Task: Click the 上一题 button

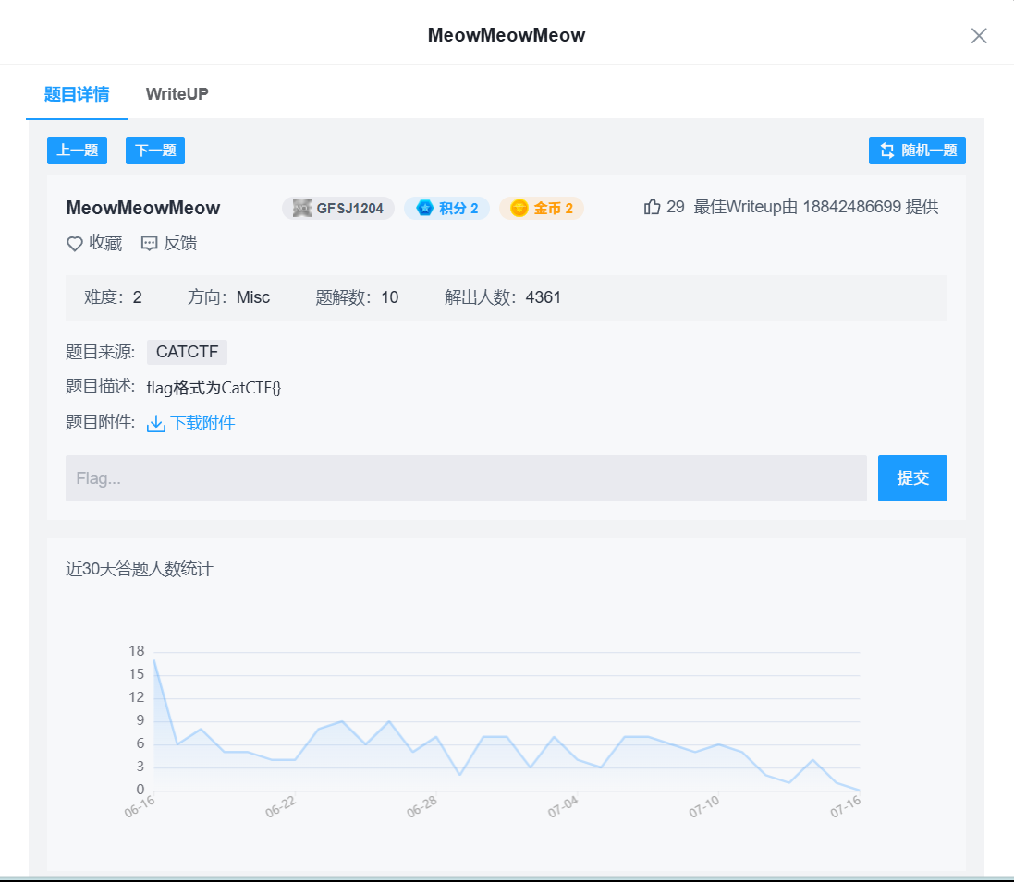Action: pyautogui.click(x=77, y=150)
